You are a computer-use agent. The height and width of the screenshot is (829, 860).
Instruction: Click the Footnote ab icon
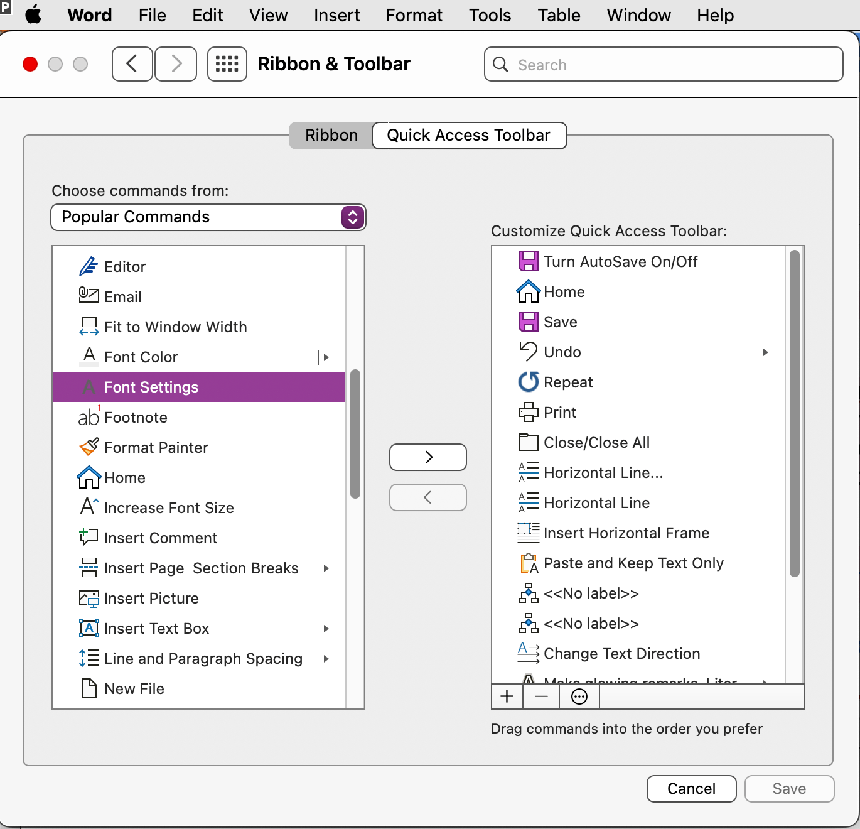point(89,416)
